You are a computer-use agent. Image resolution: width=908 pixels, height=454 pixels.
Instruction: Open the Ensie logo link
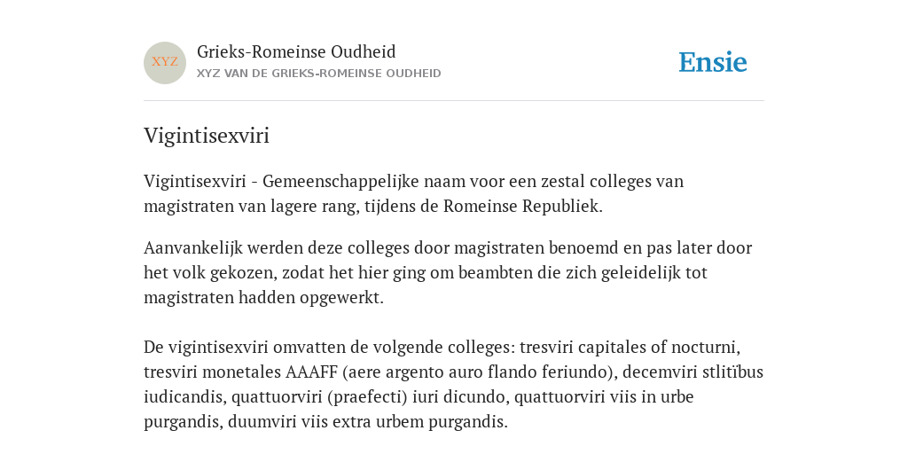tap(713, 62)
